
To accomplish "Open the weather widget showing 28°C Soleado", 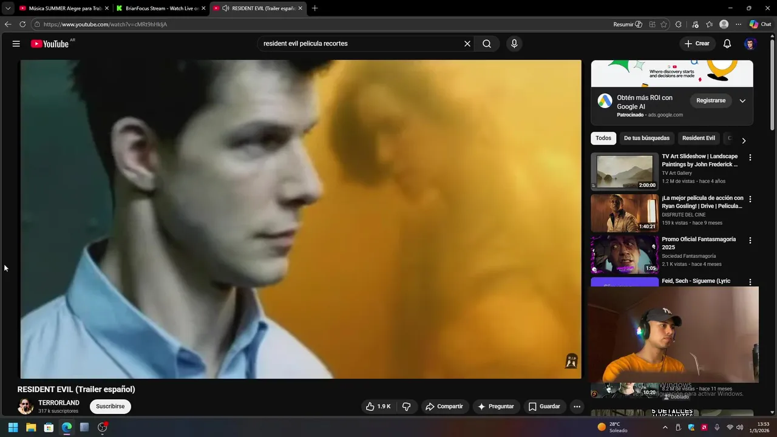I will point(613,427).
